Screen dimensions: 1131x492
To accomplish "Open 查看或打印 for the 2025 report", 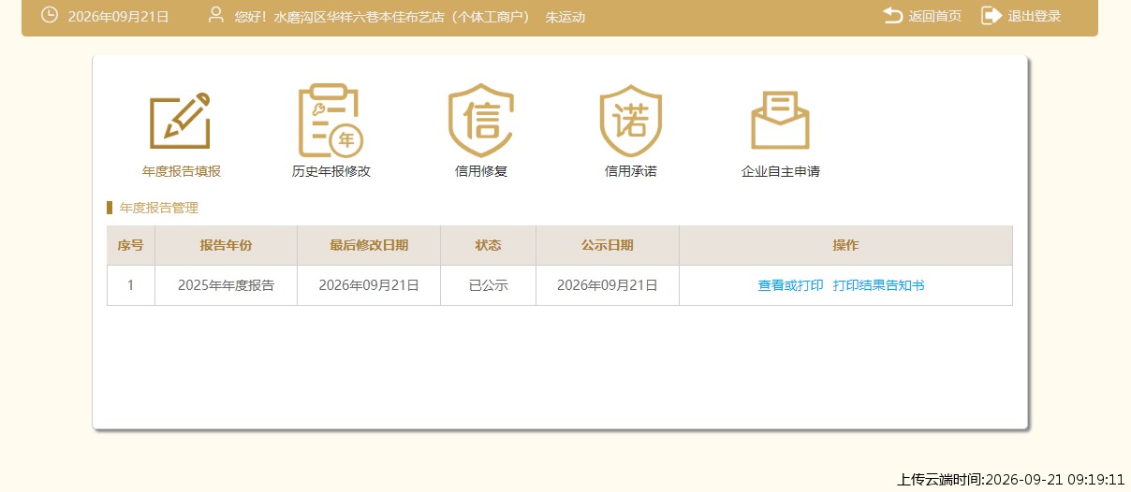I will point(790,285).
